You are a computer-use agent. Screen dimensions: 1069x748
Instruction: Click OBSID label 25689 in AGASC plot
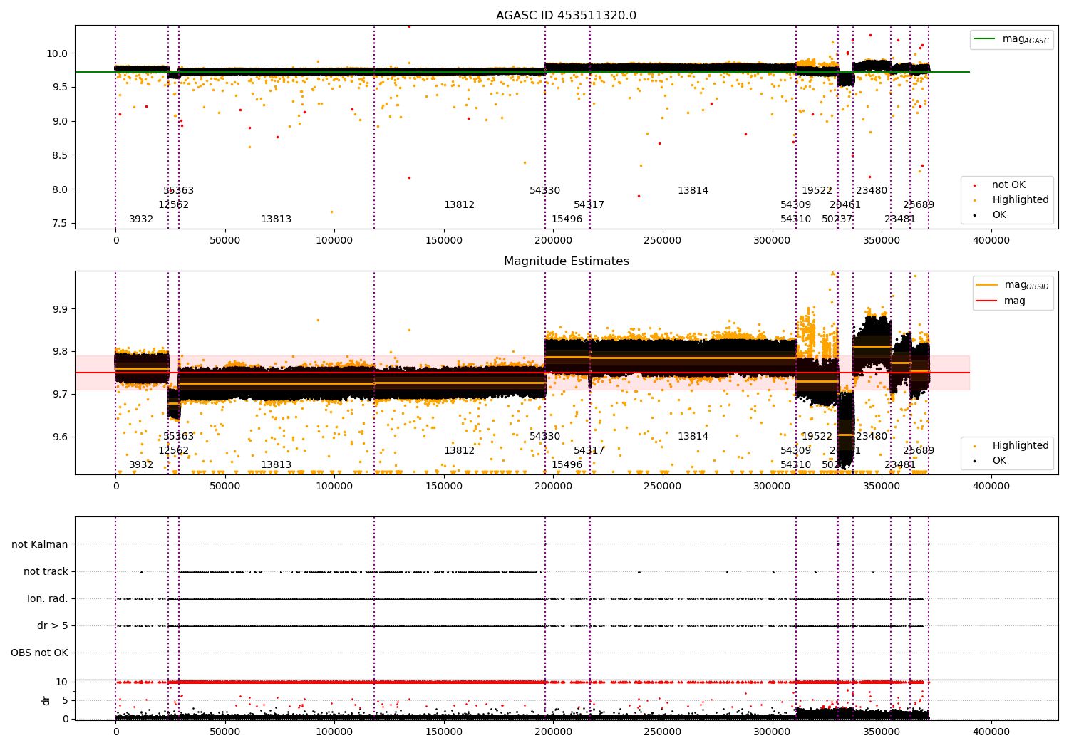coord(919,205)
